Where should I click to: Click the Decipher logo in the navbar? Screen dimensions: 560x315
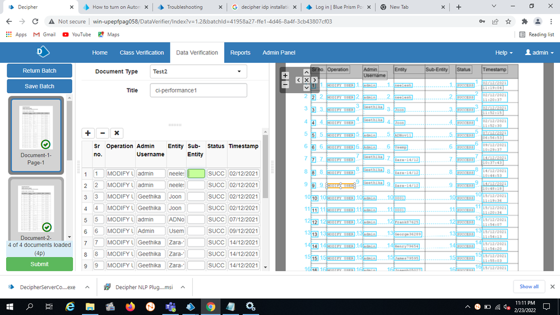[x=43, y=52]
